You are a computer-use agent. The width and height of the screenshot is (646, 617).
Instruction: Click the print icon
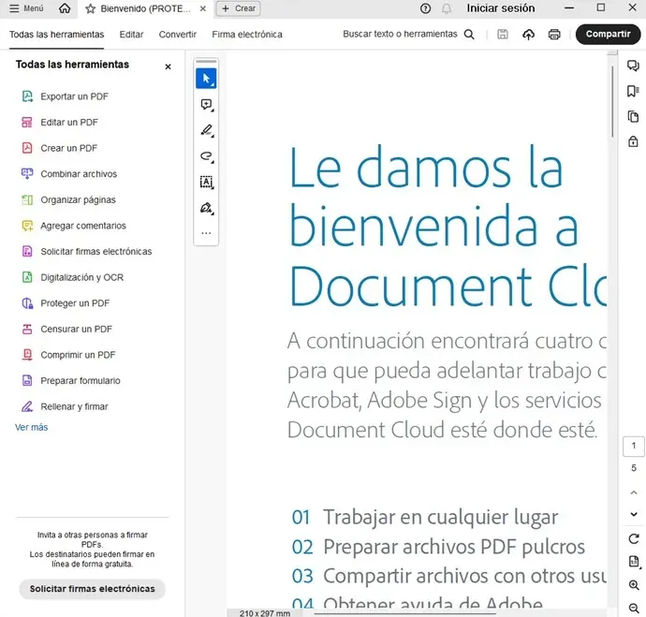point(554,35)
